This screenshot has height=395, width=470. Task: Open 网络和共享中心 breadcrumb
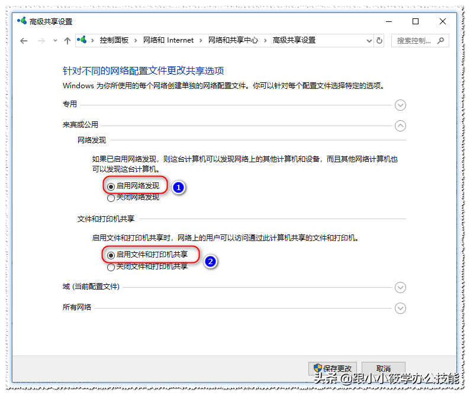(233, 40)
